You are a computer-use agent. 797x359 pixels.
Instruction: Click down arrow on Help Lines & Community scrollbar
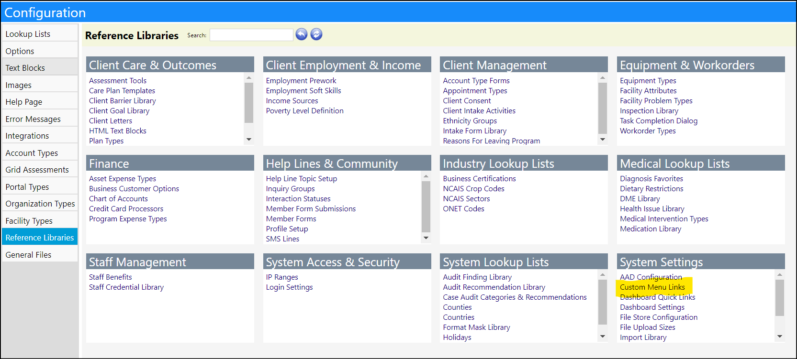(x=426, y=238)
